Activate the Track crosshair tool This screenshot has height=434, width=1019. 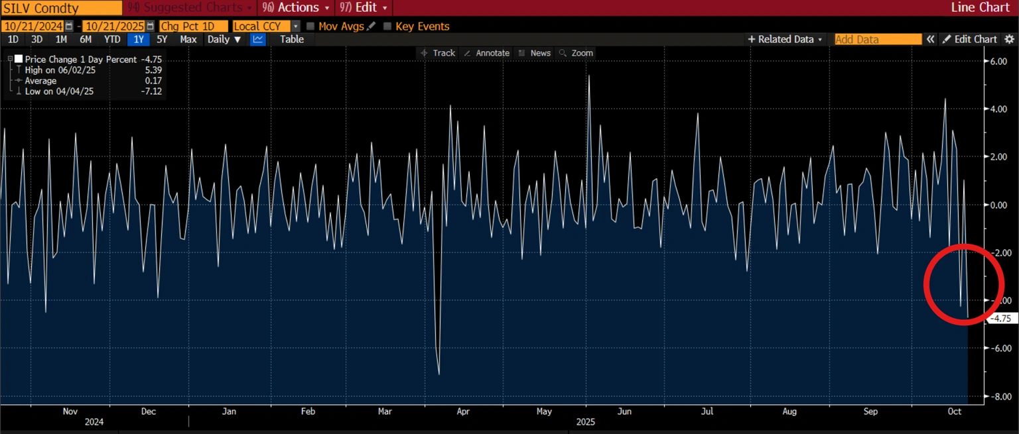pyautogui.click(x=438, y=53)
